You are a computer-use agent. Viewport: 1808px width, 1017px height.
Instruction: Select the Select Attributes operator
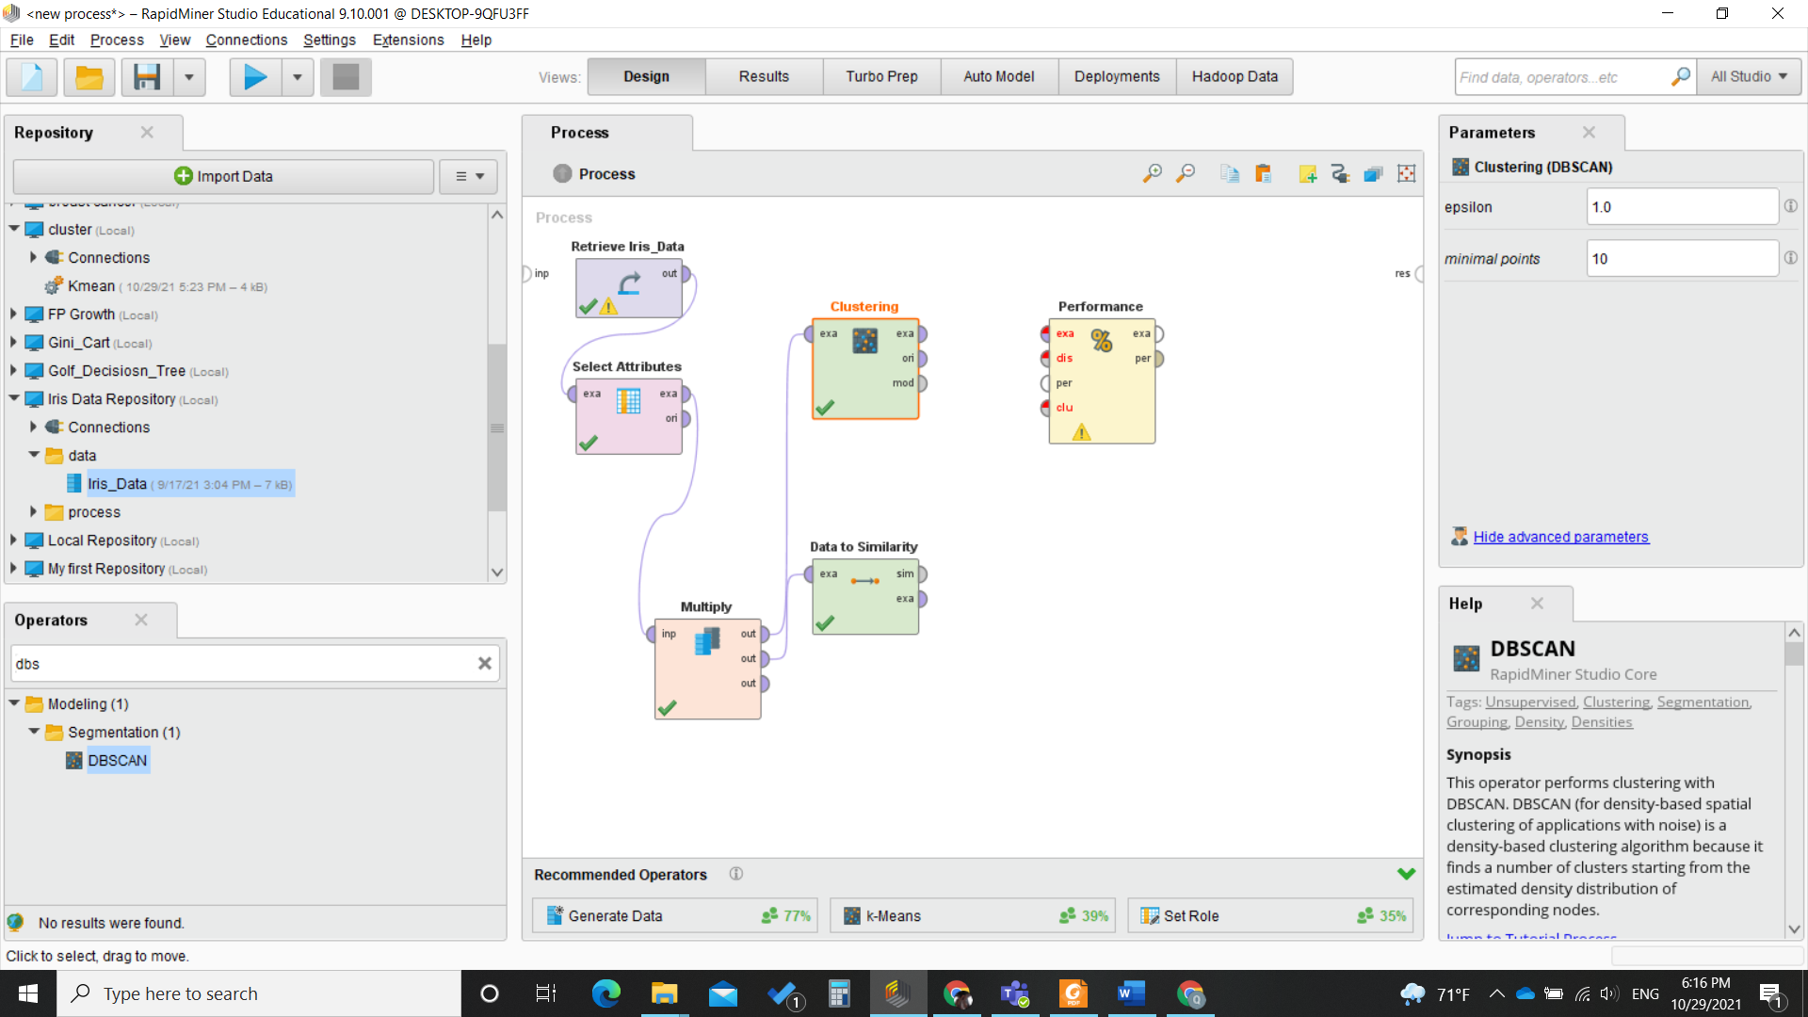coord(629,416)
